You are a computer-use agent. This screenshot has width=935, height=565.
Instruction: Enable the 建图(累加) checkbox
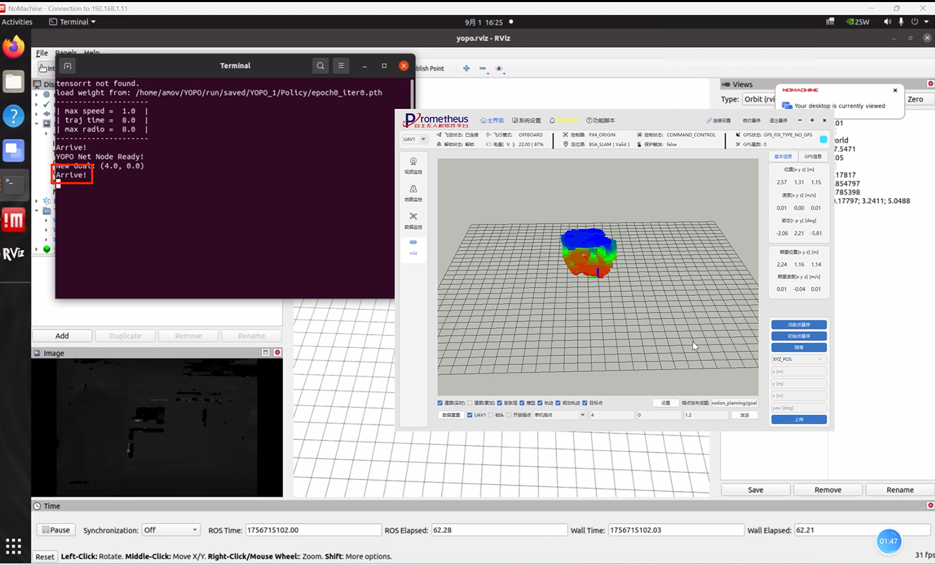click(470, 403)
